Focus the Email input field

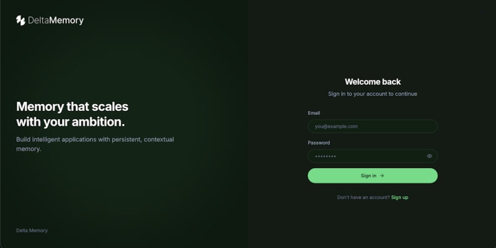[373, 126]
